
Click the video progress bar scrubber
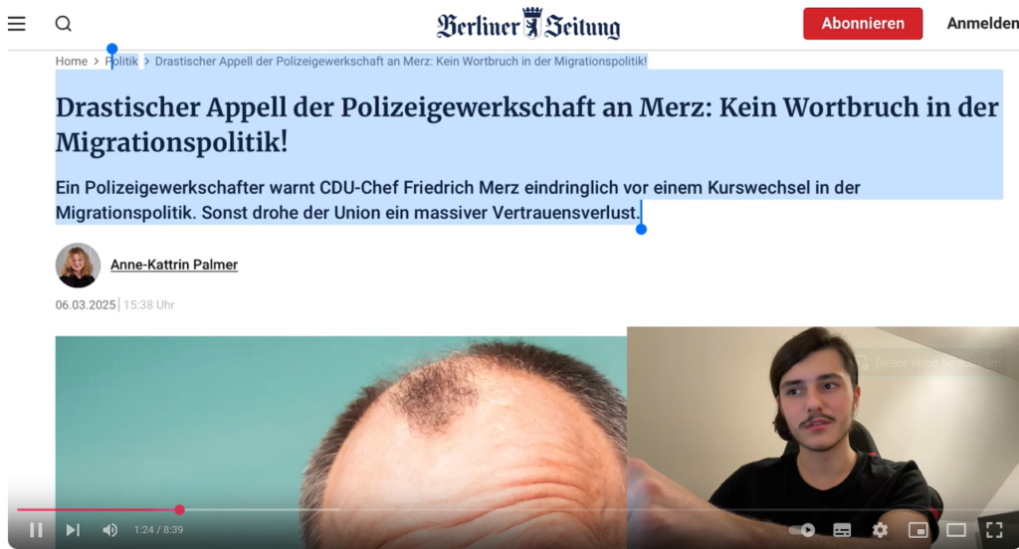[x=179, y=510]
